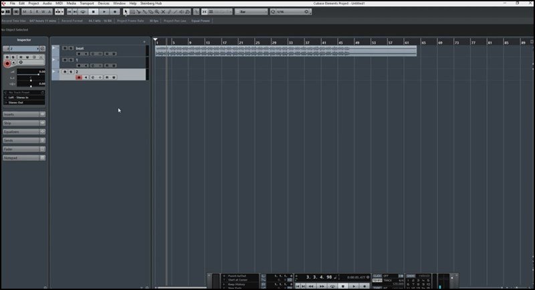Viewport: 535px width, 290px height.
Task: Select the Object Selection arrow tool
Action: coord(125,11)
